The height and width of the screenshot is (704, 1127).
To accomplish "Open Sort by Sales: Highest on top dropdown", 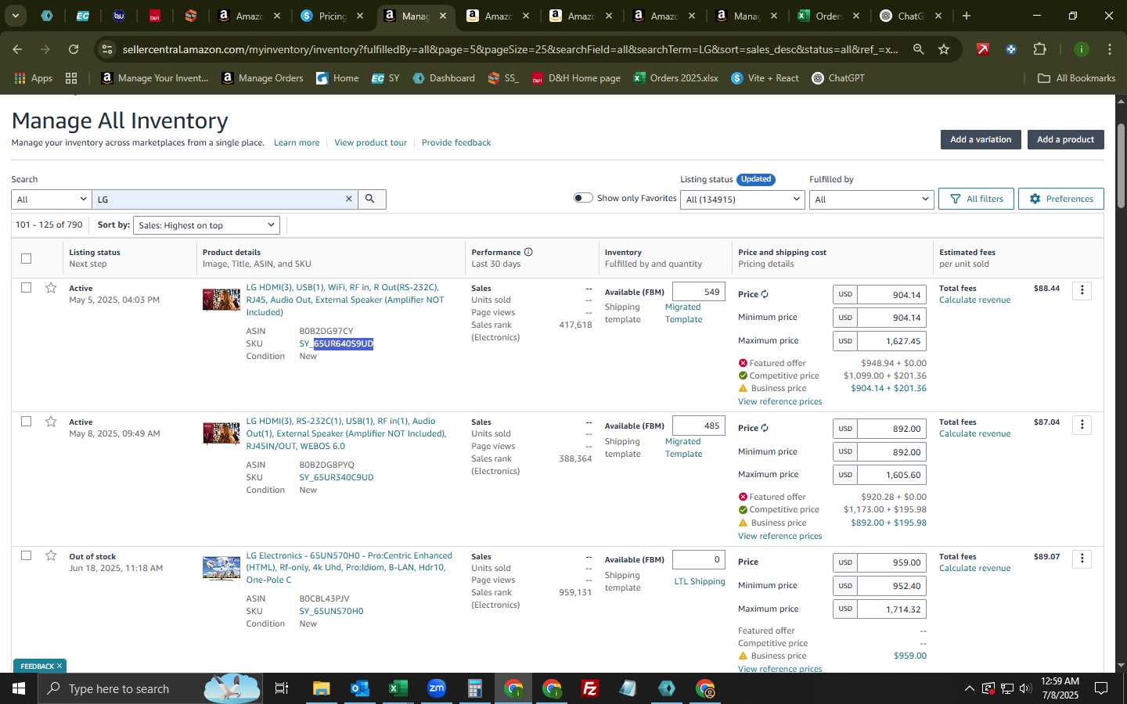I will point(207,225).
